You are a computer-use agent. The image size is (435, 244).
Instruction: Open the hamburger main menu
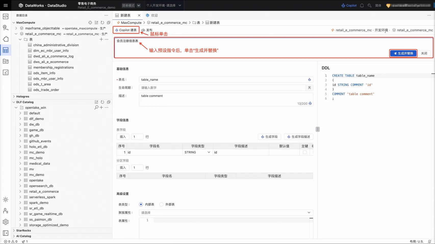point(6,5)
